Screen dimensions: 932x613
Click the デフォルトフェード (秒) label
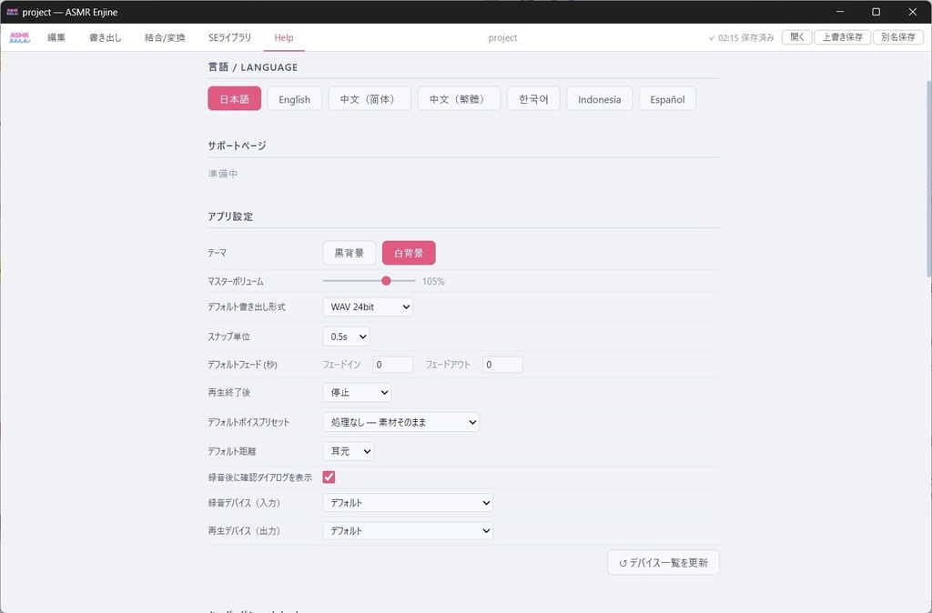(242, 365)
